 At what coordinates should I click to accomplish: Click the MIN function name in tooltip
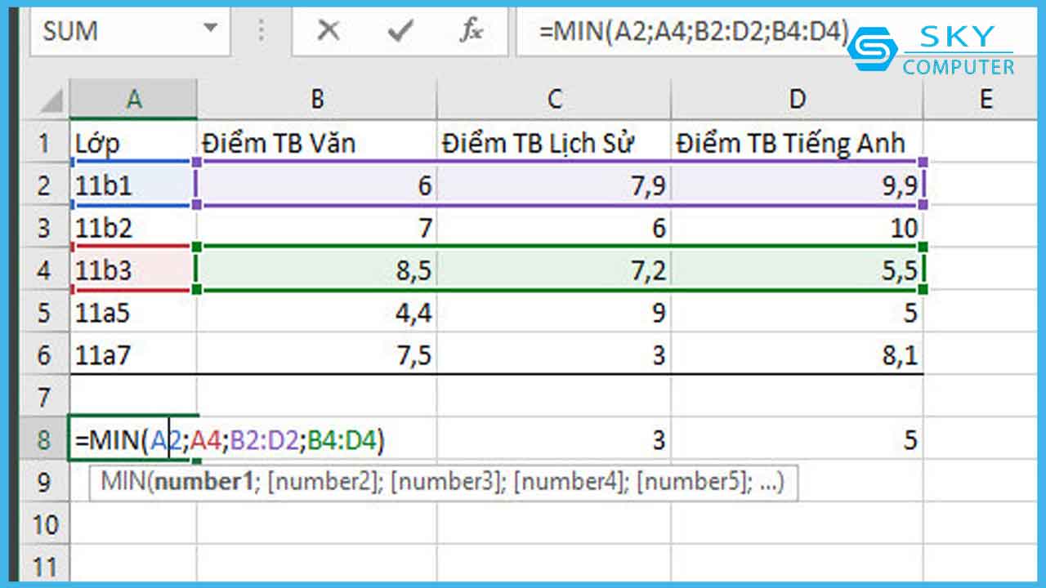123,482
